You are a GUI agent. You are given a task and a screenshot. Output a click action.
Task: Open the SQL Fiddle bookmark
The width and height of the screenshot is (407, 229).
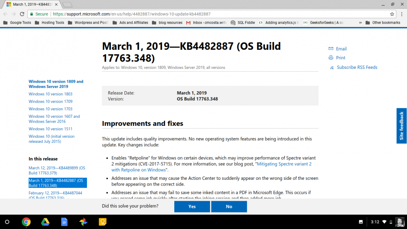243,23
